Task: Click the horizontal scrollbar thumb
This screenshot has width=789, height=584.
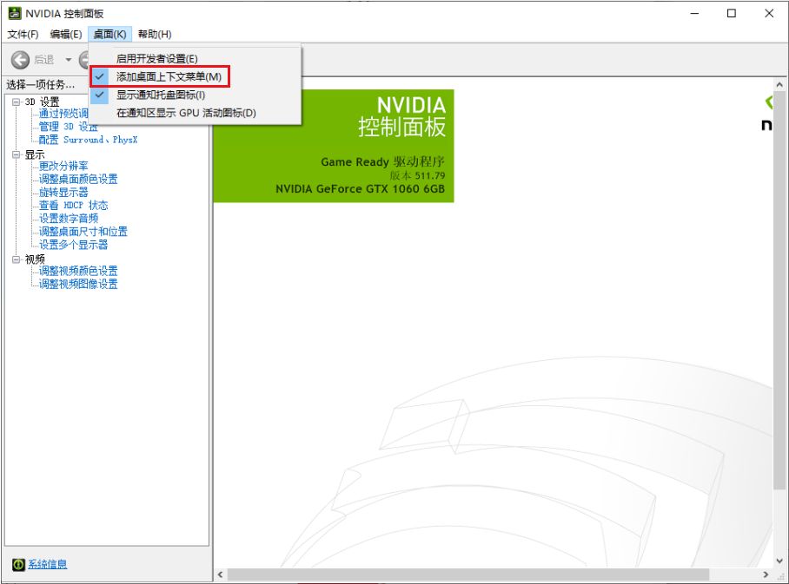Action: [x=468, y=574]
